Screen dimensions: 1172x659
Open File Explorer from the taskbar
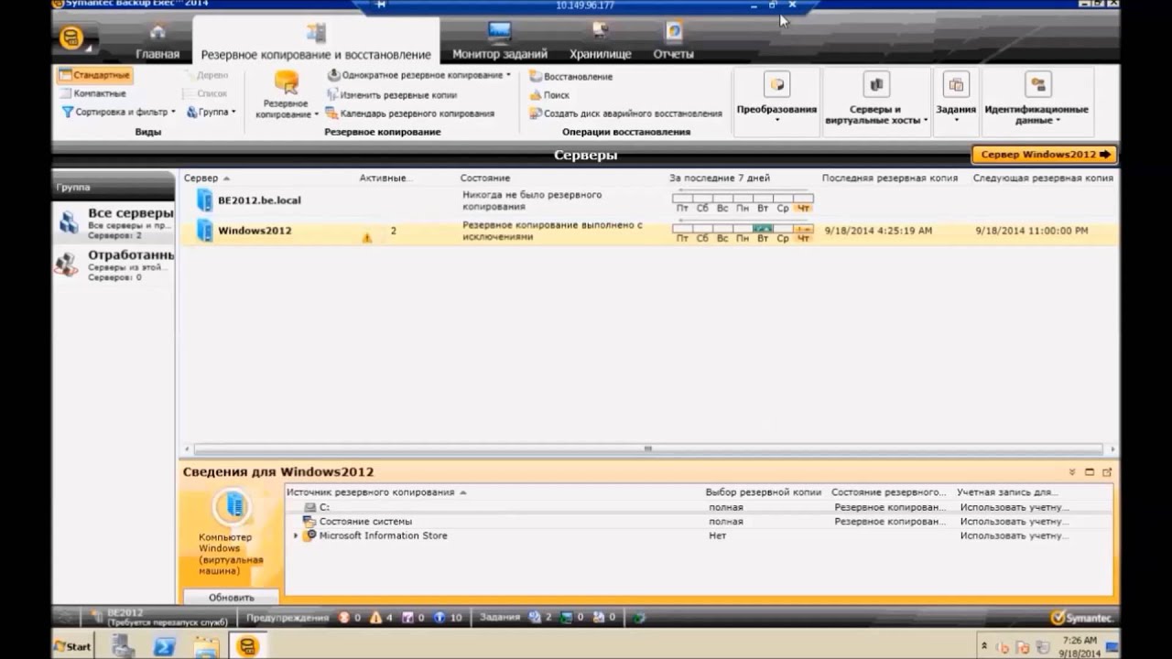coord(206,646)
